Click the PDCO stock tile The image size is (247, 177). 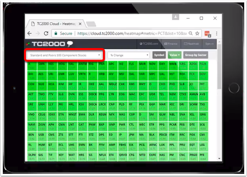click(163, 137)
